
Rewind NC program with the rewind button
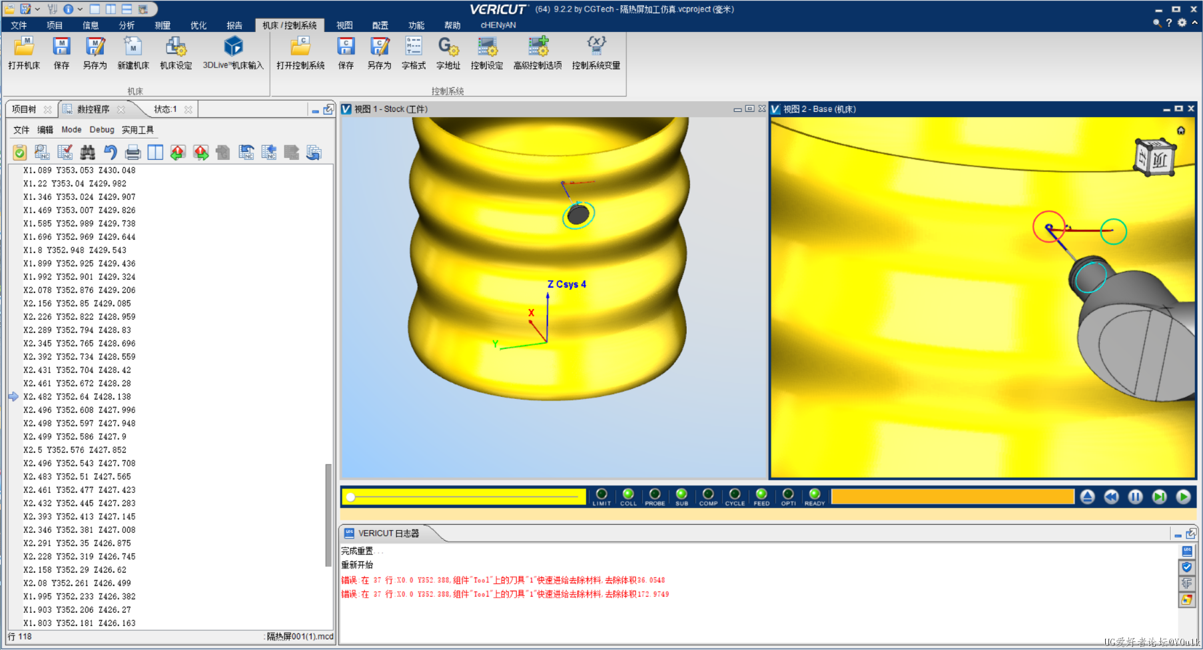point(1112,497)
